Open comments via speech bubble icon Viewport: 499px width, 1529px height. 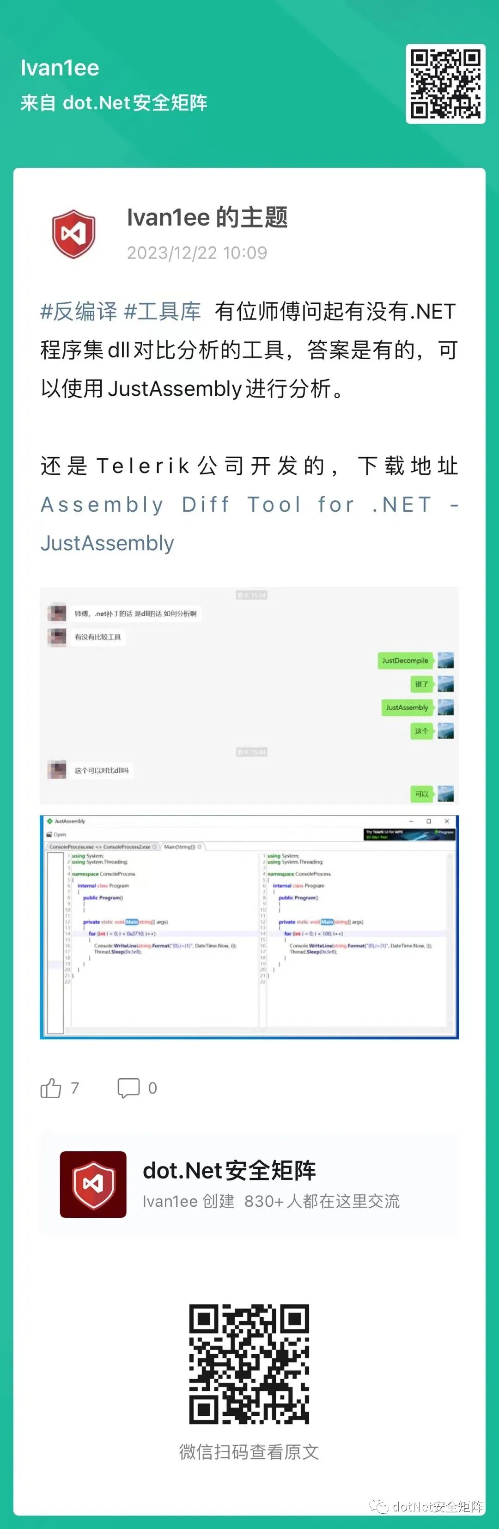(x=129, y=1088)
